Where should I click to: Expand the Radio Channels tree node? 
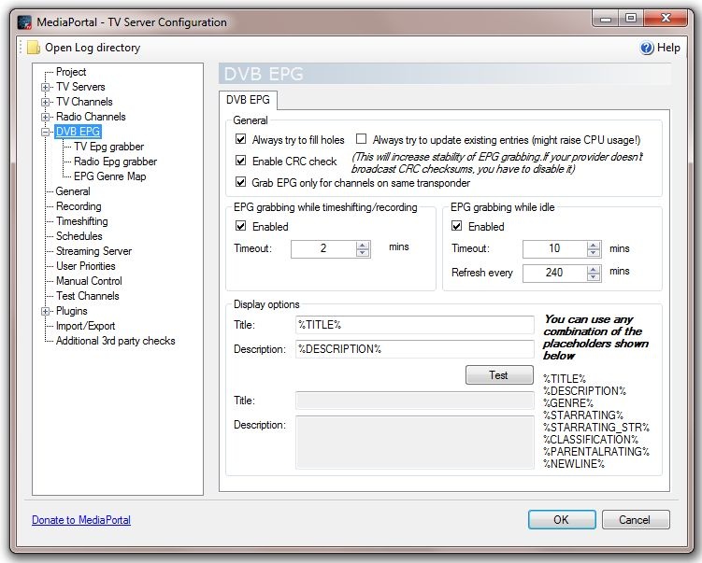[45, 117]
